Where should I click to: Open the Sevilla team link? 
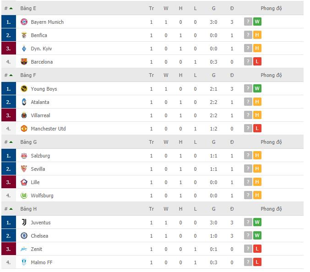click(x=38, y=169)
